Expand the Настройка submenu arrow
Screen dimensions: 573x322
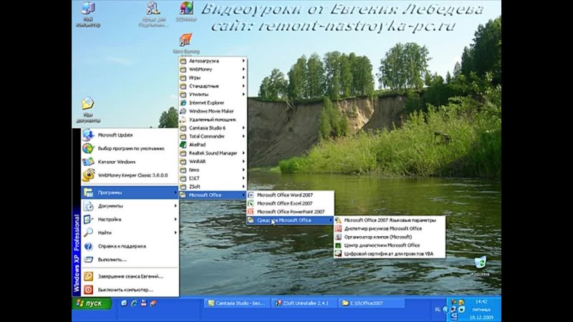pos(175,220)
